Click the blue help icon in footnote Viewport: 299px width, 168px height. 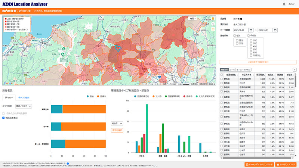pos(68,163)
